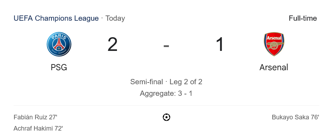Click PSG's score of 2
The image size is (333, 139).
click(112, 45)
